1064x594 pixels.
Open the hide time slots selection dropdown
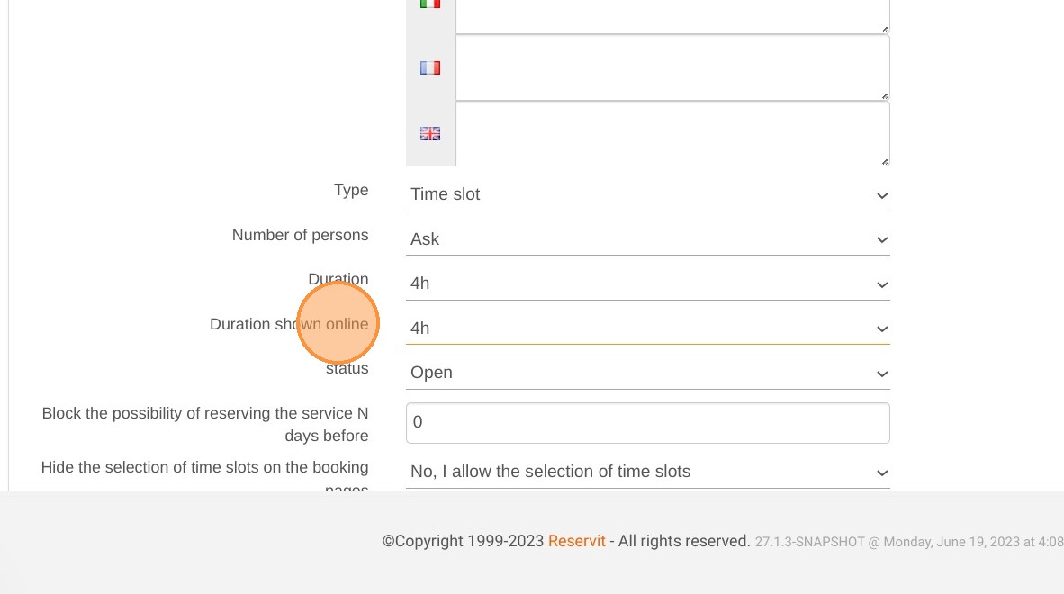point(647,472)
